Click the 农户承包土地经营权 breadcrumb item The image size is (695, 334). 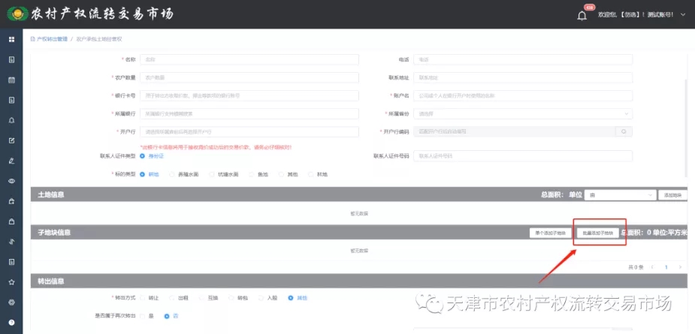tap(98, 38)
